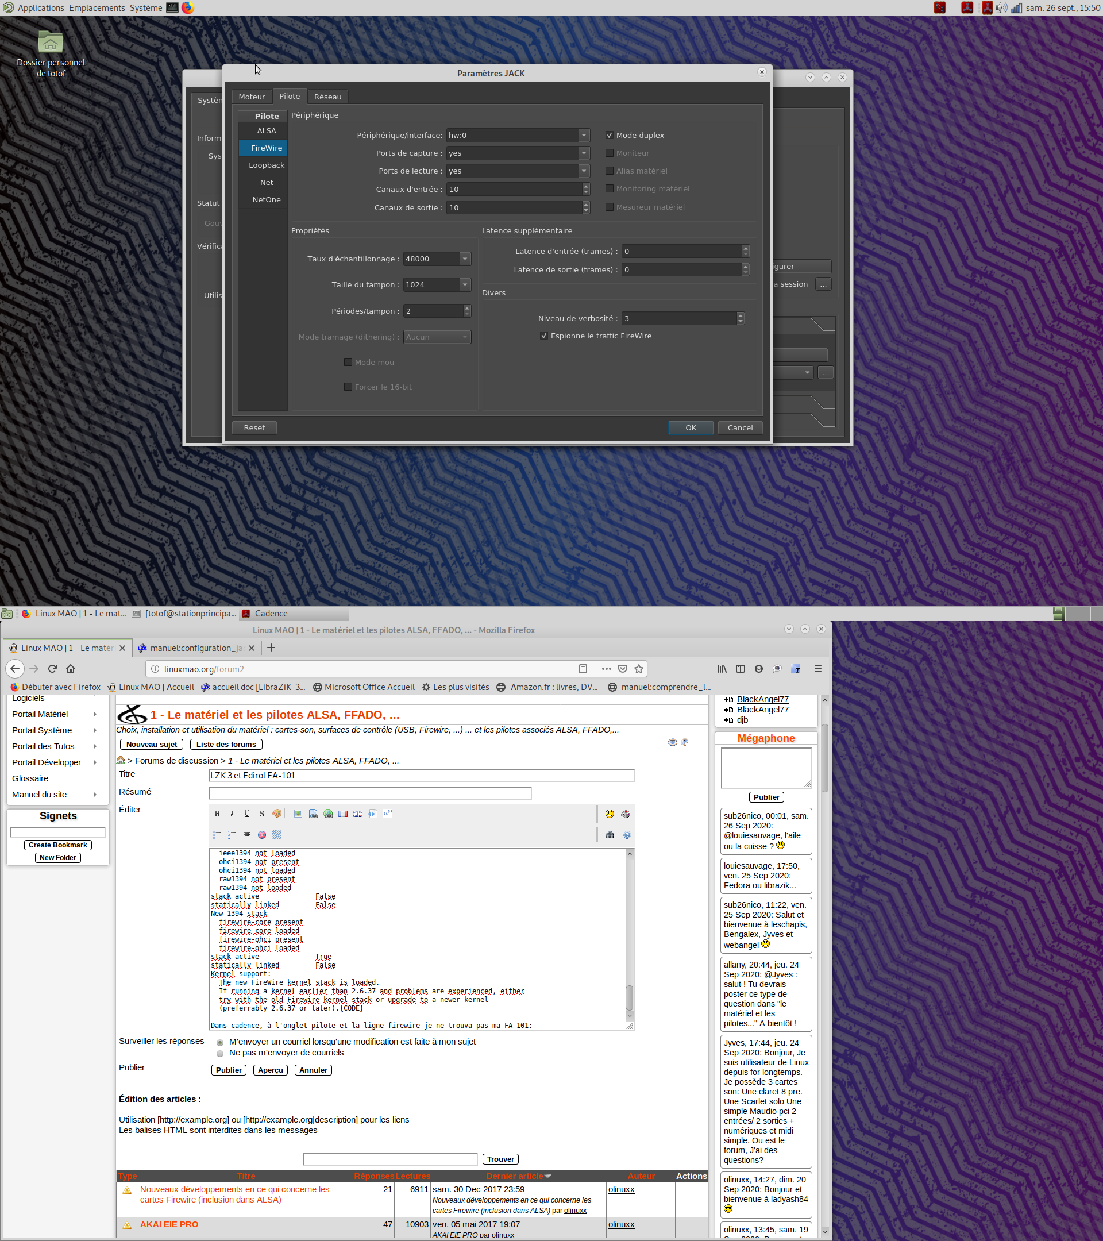Disable Espionne le traffic FireWire
Image resolution: width=1103 pixels, height=1241 pixels.
tap(544, 336)
